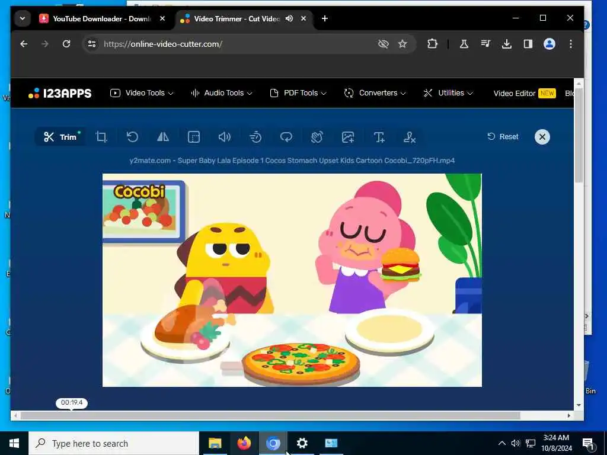Screen dimensions: 607x455
Task: Click the horizontal page scrollbar
Action: tap(270, 415)
